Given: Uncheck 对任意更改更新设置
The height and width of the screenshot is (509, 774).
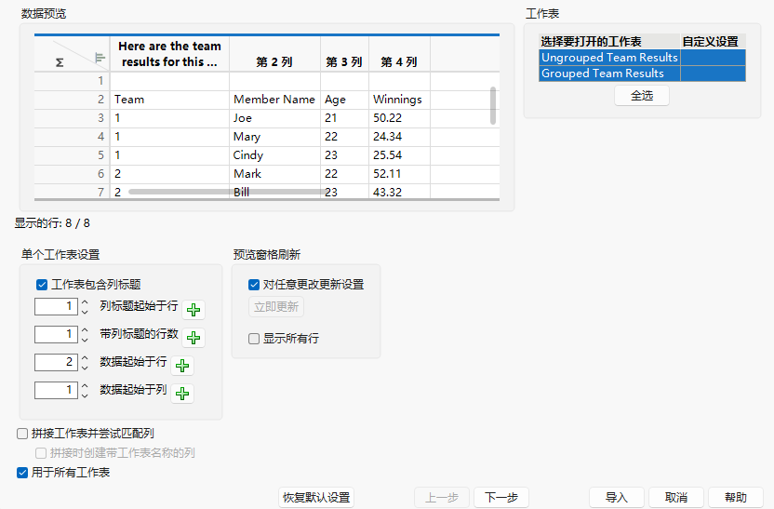Looking at the screenshot, I should [254, 285].
